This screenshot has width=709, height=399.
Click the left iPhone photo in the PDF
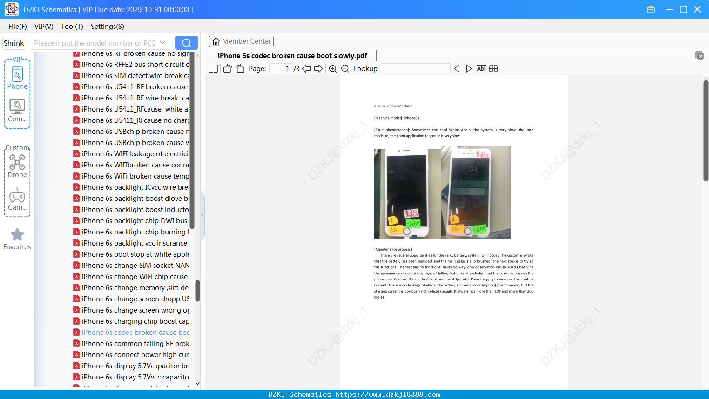pos(407,194)
